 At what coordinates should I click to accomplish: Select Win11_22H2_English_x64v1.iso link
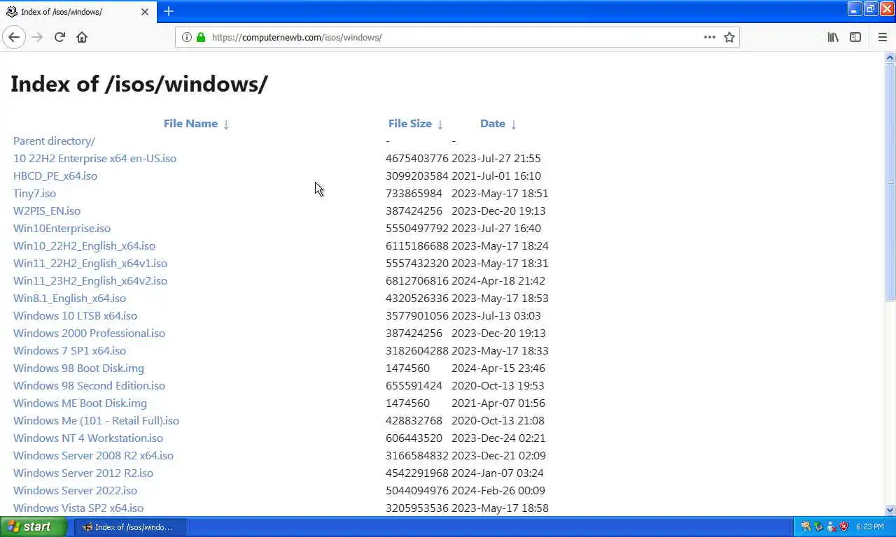[x=90, y=263]
